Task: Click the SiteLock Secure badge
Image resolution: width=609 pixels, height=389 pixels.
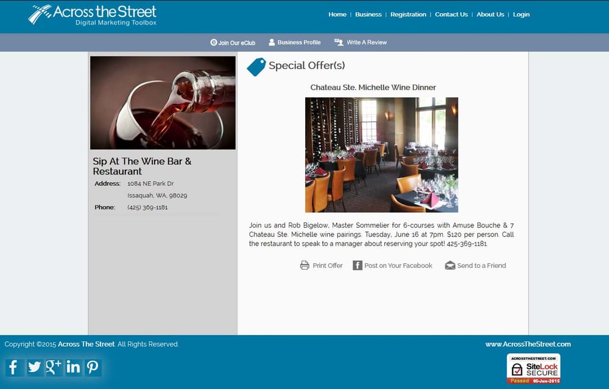Action: (x=533, y=368)
